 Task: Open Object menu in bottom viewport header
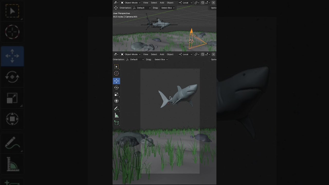coord(170,54)
